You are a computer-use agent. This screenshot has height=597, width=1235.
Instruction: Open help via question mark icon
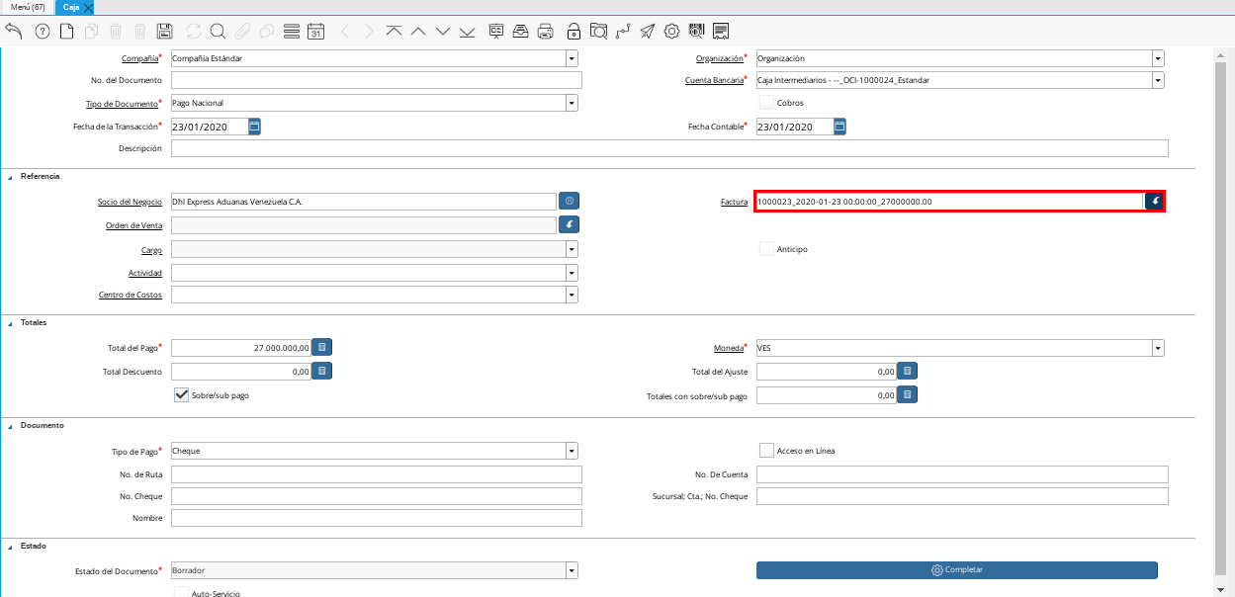tap(42, 31)
